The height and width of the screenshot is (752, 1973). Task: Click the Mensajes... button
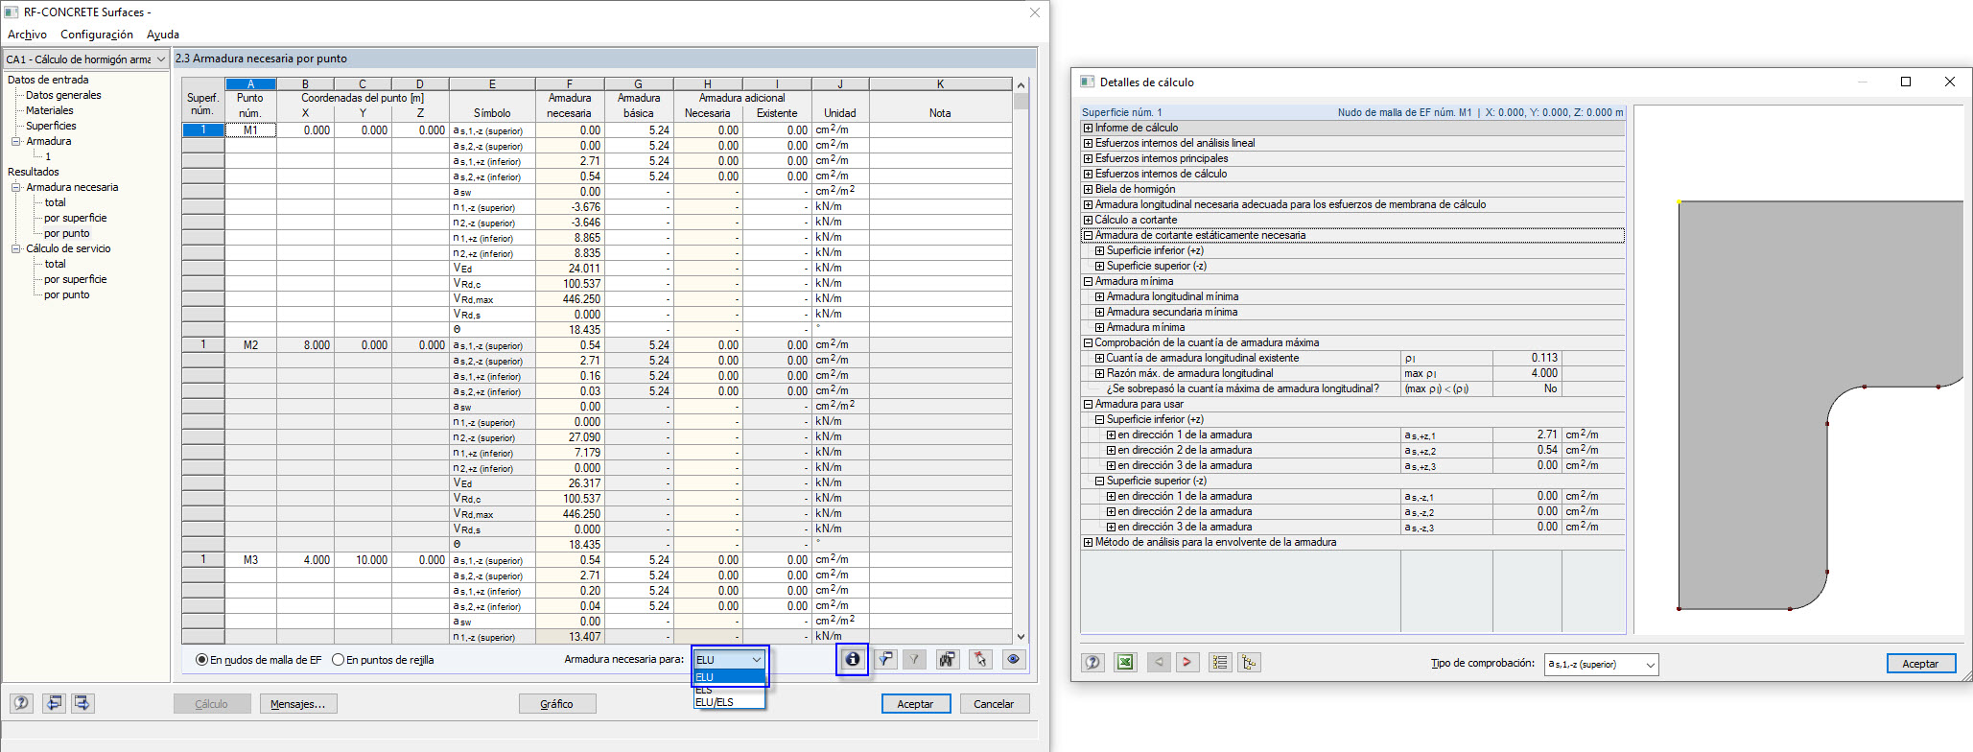pos(297,704)
